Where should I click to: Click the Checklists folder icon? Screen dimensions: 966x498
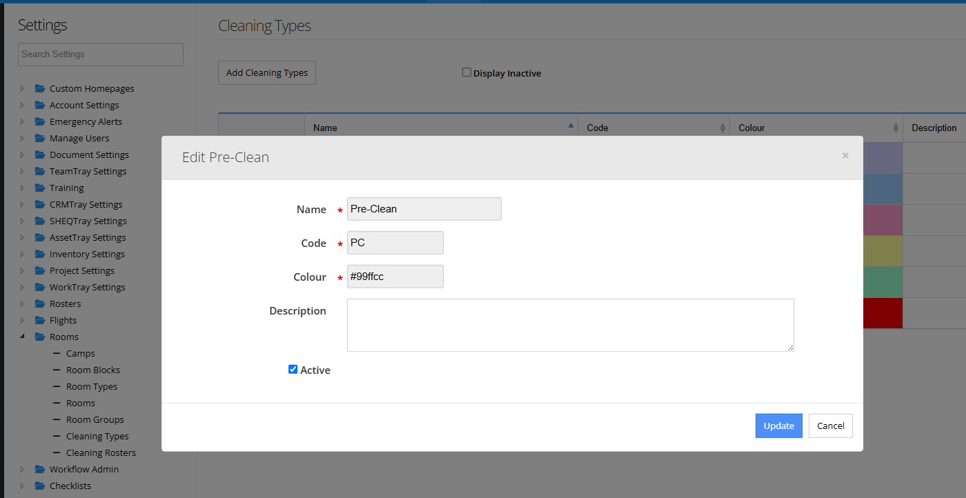pos(40,486)
